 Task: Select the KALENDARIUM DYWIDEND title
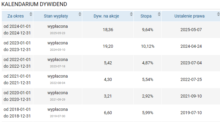point(34,4)
